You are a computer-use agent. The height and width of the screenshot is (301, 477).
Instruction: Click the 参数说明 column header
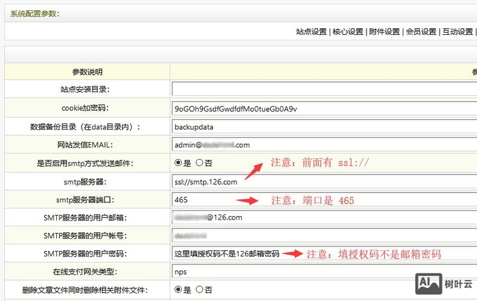[88, 72]
